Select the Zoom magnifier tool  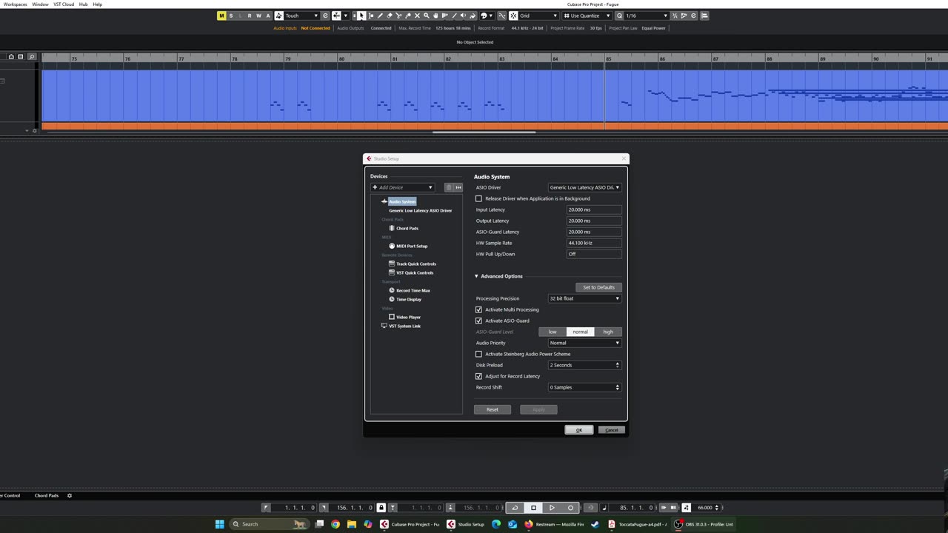point(426,16)
